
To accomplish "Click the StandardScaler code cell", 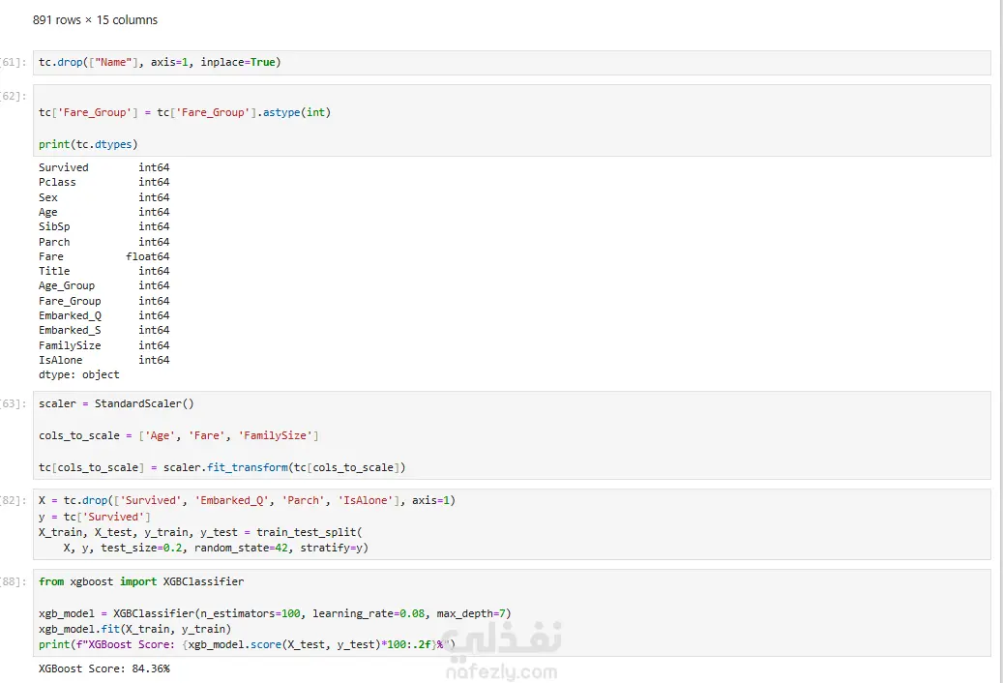I will 512,435.
